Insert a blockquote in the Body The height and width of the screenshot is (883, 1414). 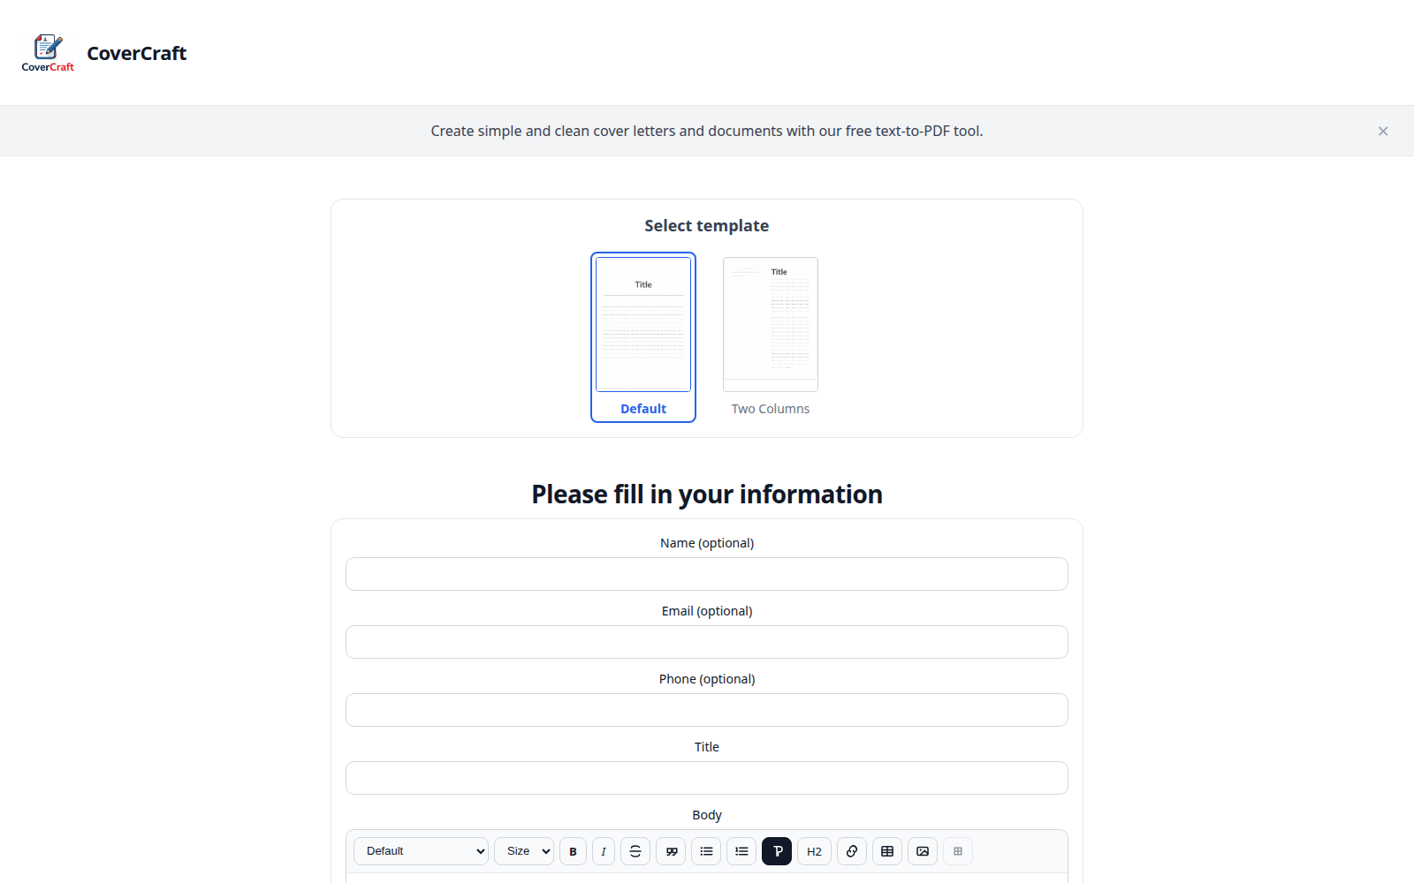[671, 851]
